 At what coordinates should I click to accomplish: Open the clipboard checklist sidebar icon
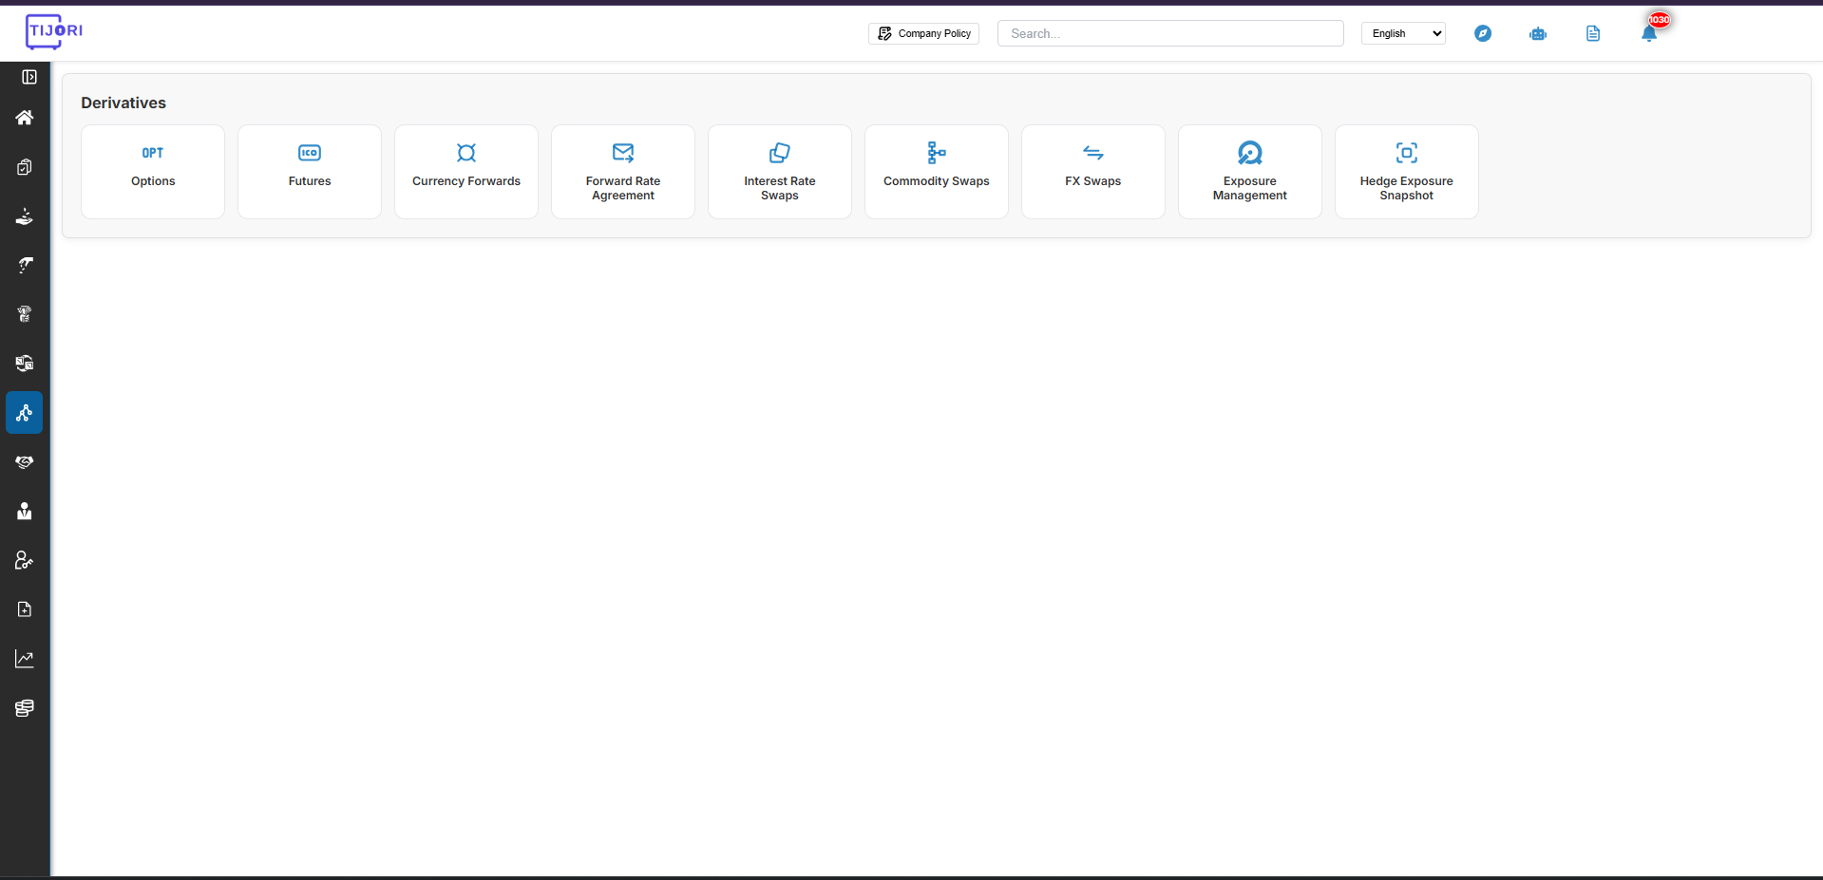pos(25,167)
